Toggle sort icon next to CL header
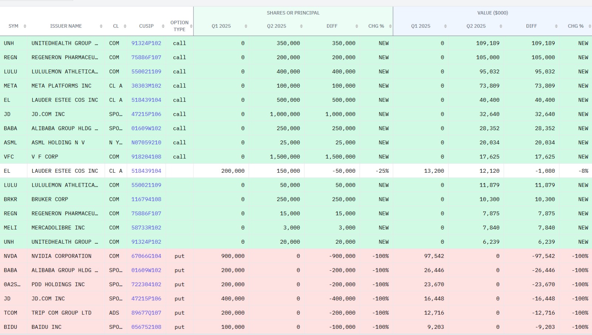Viewport: 592px width, 335px height. (x=125, y=26)
